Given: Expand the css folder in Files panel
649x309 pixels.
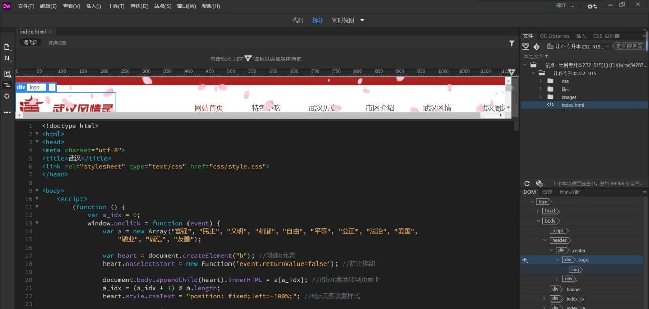Looking at the screenshot, I should pos(540,81).
